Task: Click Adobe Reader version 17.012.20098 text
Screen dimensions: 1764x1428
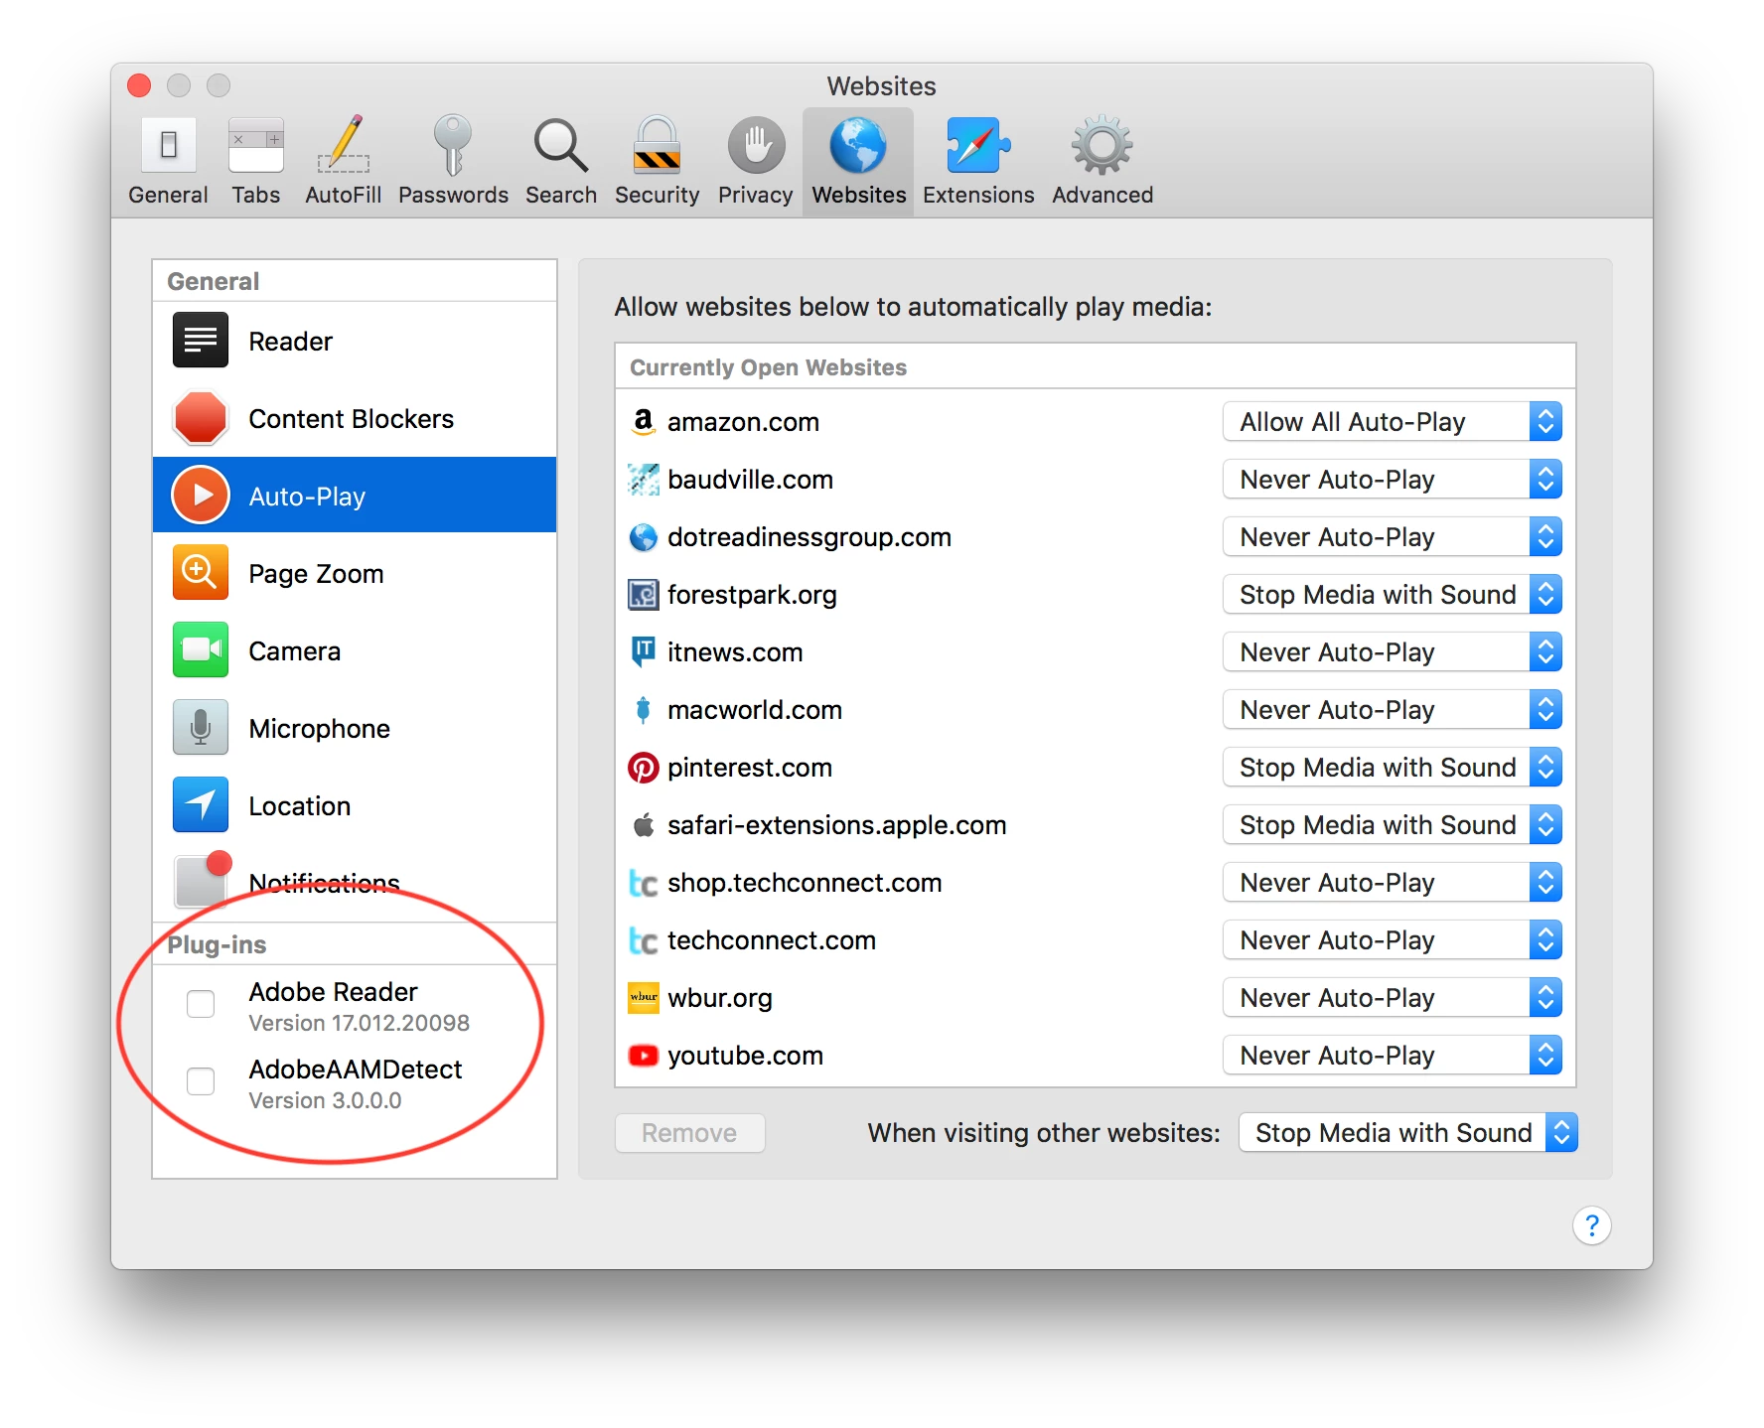Action: click(360, 1023)
